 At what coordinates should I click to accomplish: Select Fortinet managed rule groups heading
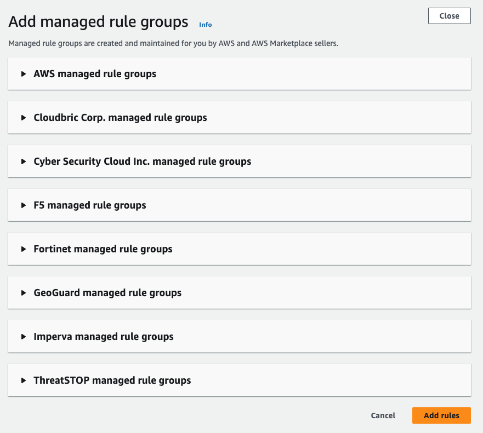(x=103, y=249)
